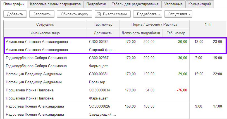Click Ахметьева's 13:00 shift start cell
This screenshot has width=227, height=119.
click(x=199, y=42)
